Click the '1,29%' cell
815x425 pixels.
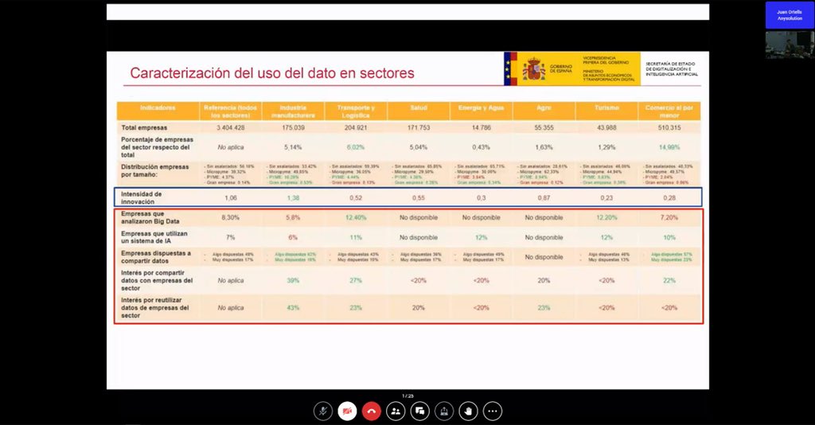(x=606, y=147)
